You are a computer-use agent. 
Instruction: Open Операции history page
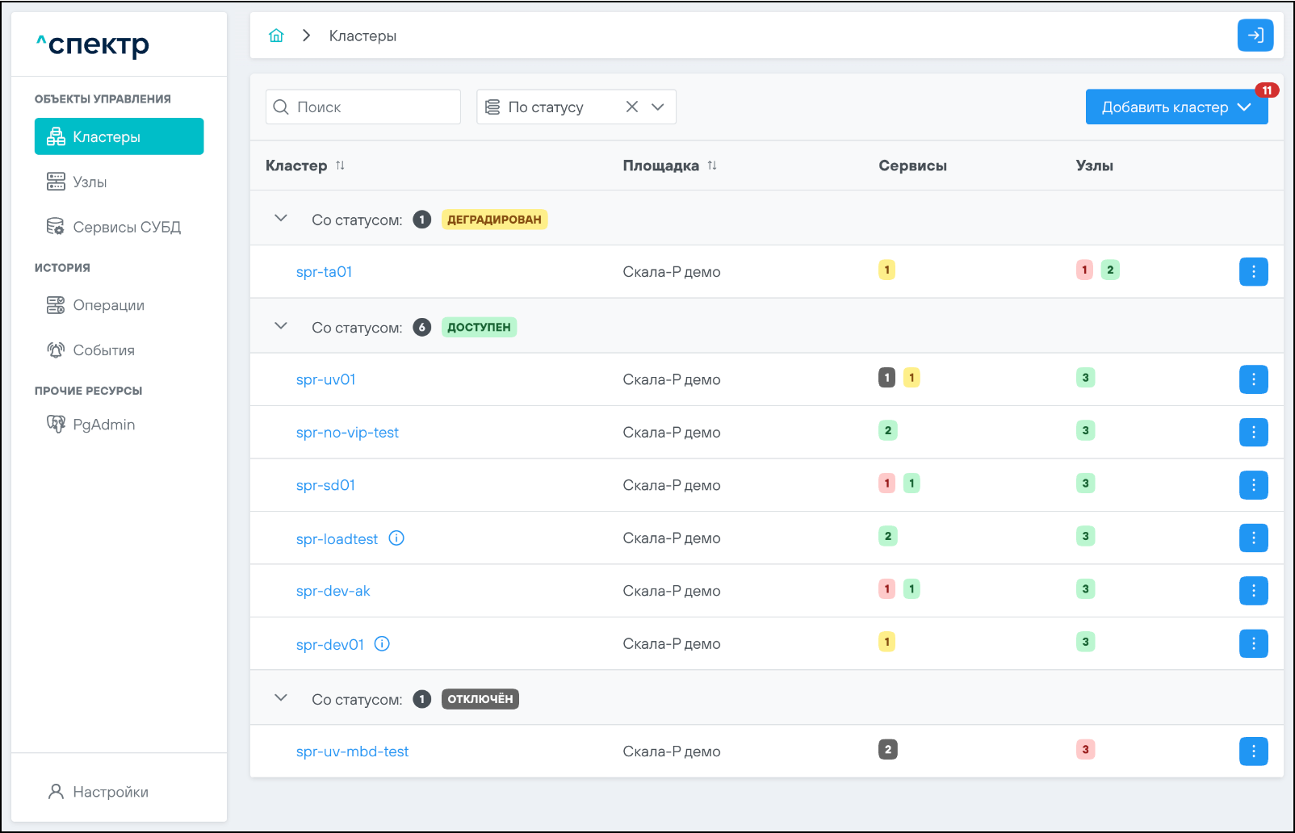[108, 305]
